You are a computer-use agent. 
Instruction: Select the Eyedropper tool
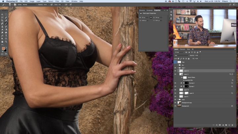(6, 21)
